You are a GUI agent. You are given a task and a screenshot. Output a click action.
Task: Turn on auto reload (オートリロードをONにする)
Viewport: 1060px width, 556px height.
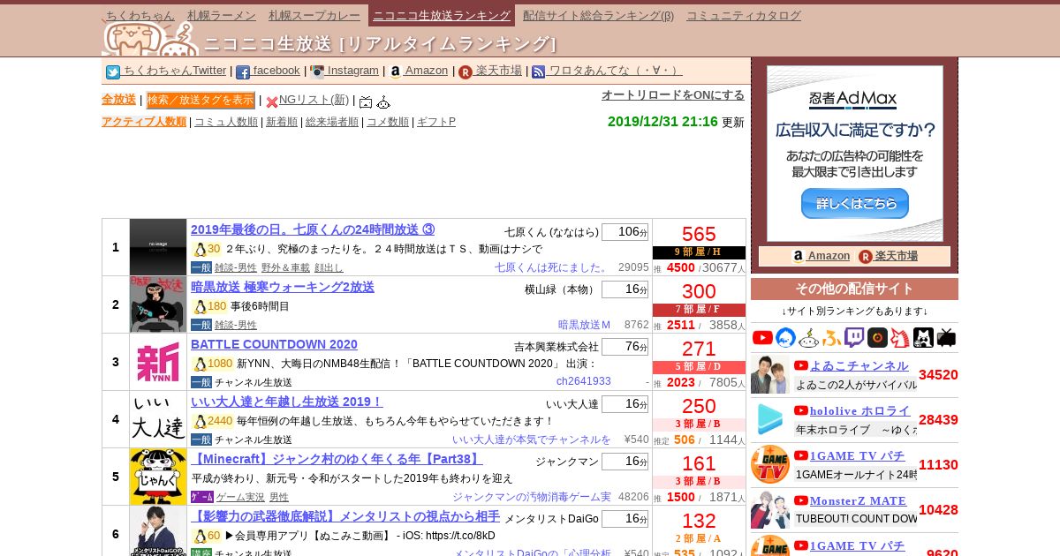[673, 95]
